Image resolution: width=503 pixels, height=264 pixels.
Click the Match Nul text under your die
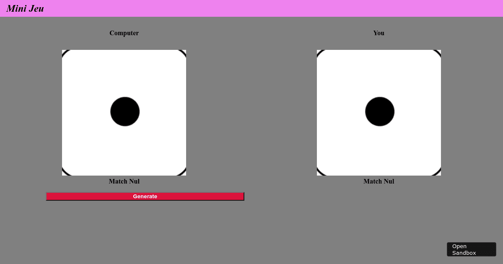379,181
